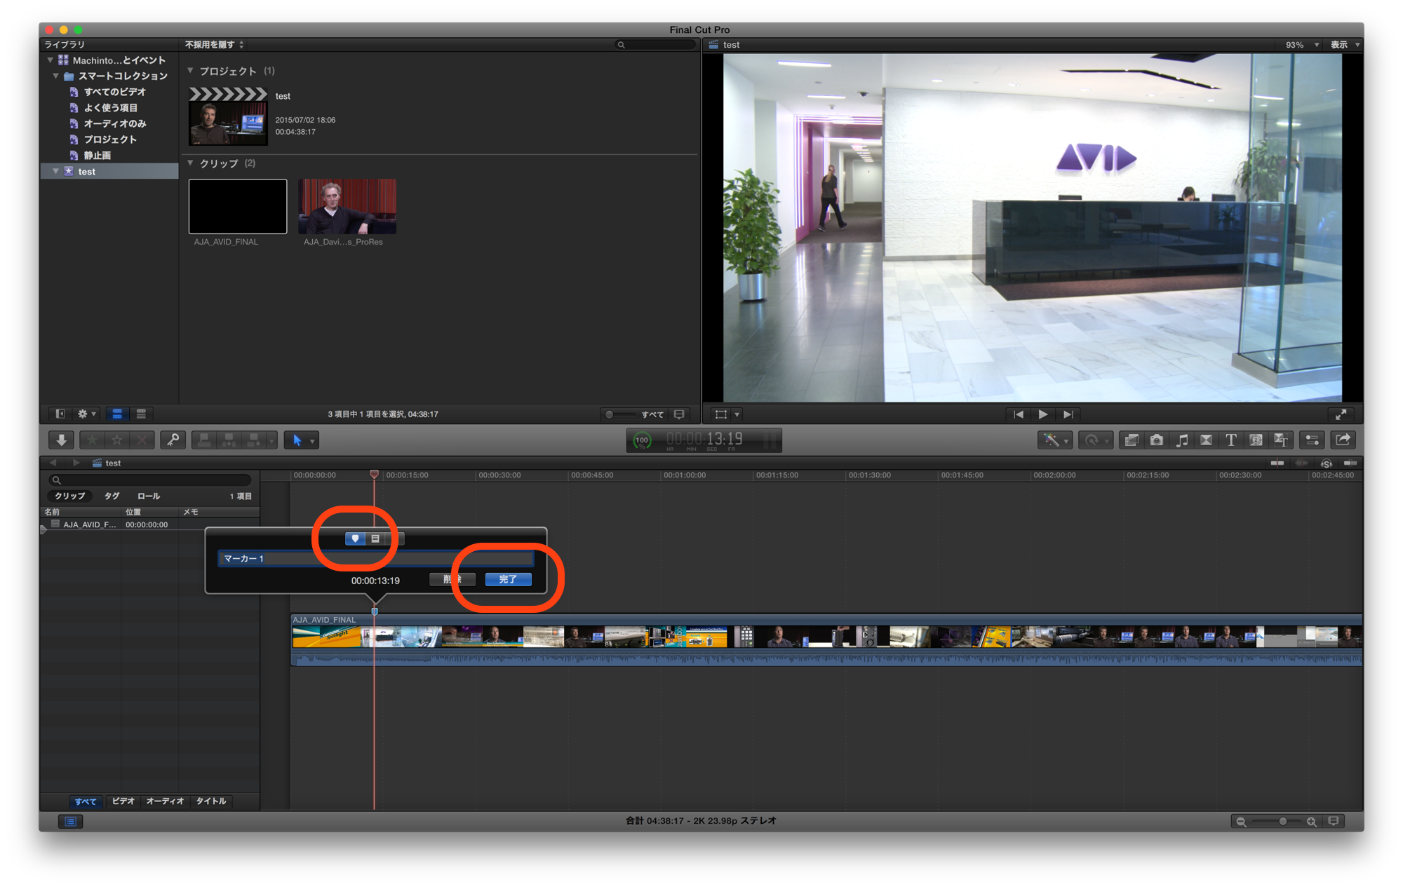Hide the Libraries sidebar button
The width and height of the screenshot is (1403, 887).
pyautogui.click(x=60, y=414)
